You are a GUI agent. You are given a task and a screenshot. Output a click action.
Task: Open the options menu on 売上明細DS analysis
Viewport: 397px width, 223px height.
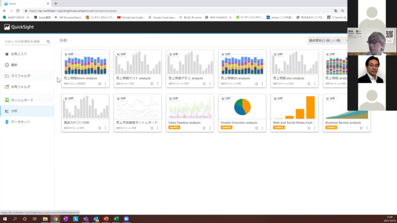(x=262, y=84)
